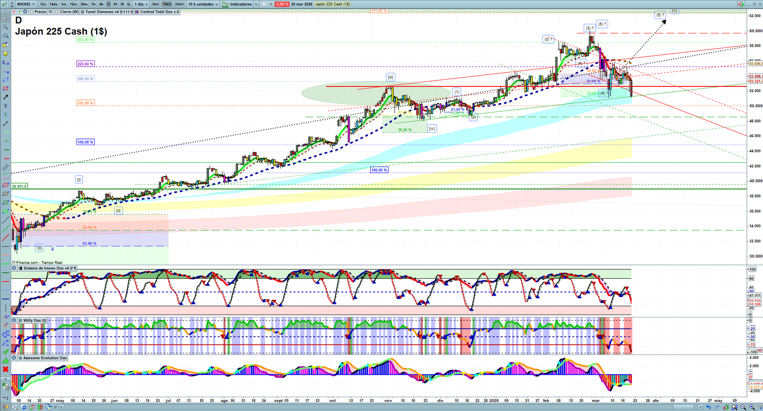
Task: Pick the black arrow drawing tool
Action: click(5, 97)
